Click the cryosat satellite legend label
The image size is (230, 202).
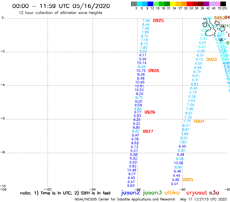(197, 193)
